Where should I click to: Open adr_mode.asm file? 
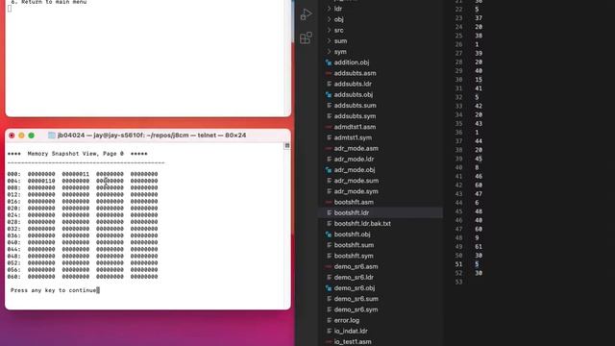pyautogui.click(x=357, y=148)
